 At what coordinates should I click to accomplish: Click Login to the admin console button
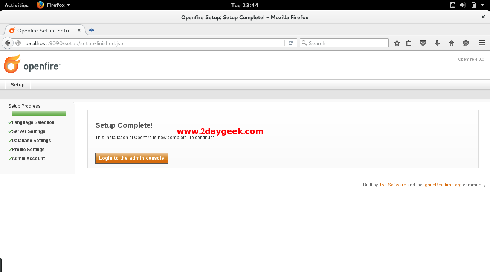[131, 158]
